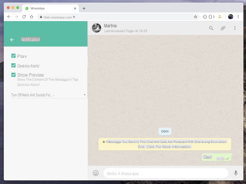View site info via lock icon
The height and width of the screenshot is (184, 246).
pyautogui.click(x=41, y=17)
